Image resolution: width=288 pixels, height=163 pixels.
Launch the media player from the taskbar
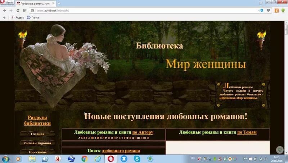(x=18, y=159)
